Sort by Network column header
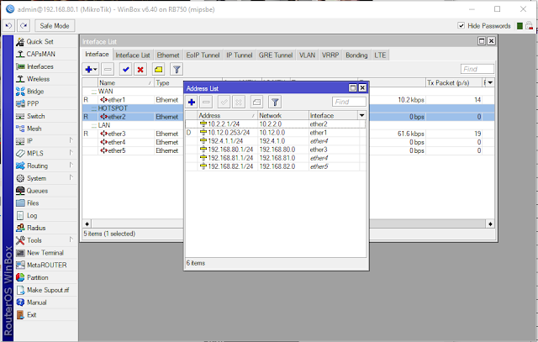 (283, 116)
